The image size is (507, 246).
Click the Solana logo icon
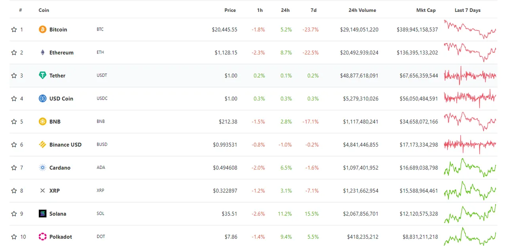point(42,214)
